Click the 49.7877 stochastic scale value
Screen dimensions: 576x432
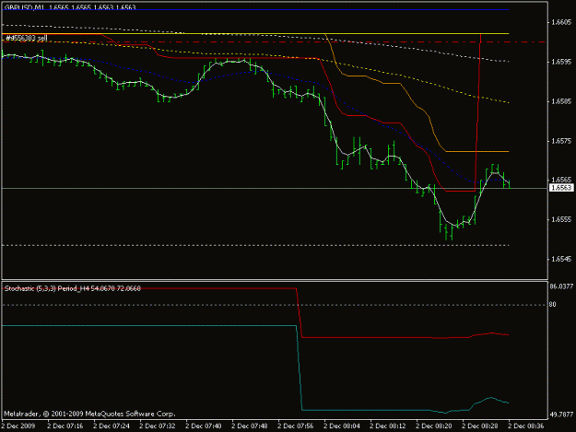click(x=561, y=414)
